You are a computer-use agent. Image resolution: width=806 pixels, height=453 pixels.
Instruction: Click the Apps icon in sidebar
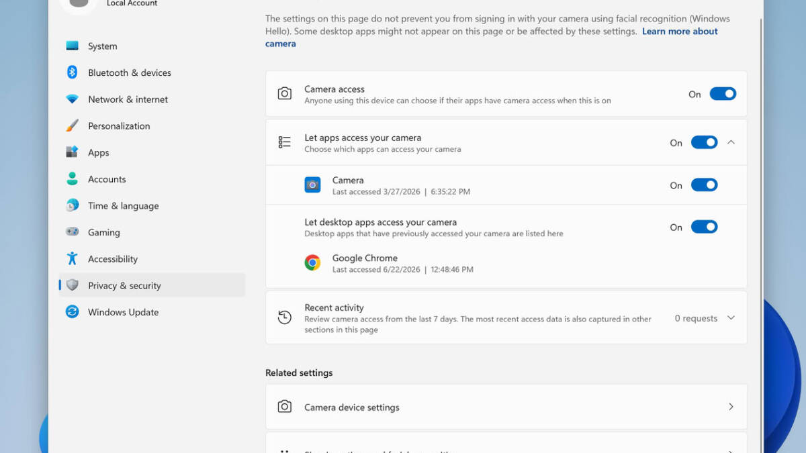[73, 152]
